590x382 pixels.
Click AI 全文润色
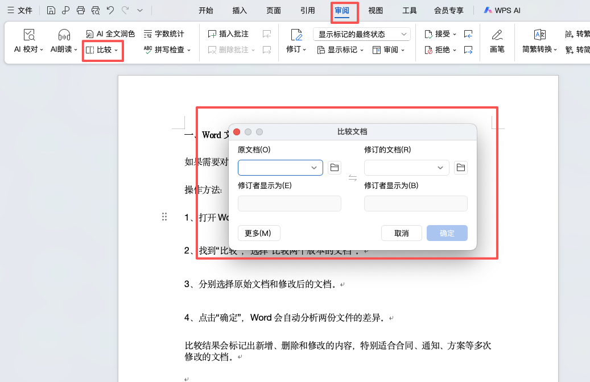pyautogui.click(x=110, y=34)
